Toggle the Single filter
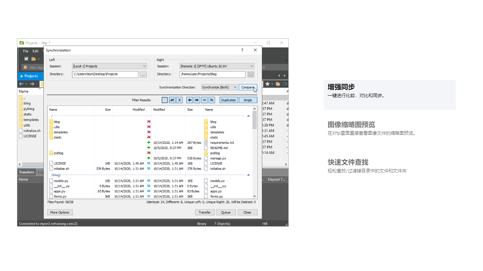483x271 pixels. (x=248, y=100)
